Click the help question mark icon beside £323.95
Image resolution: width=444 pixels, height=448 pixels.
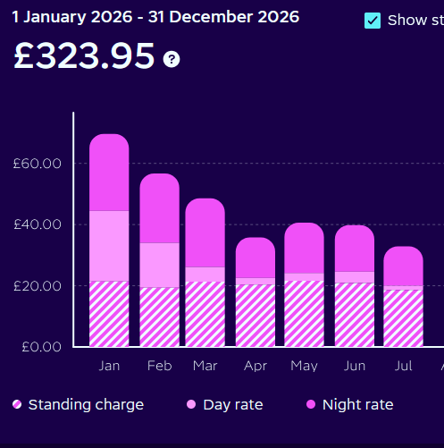pyautogui.click(x=172, y=59)
